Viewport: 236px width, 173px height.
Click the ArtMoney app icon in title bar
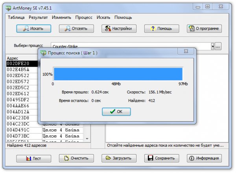(8, 8)
